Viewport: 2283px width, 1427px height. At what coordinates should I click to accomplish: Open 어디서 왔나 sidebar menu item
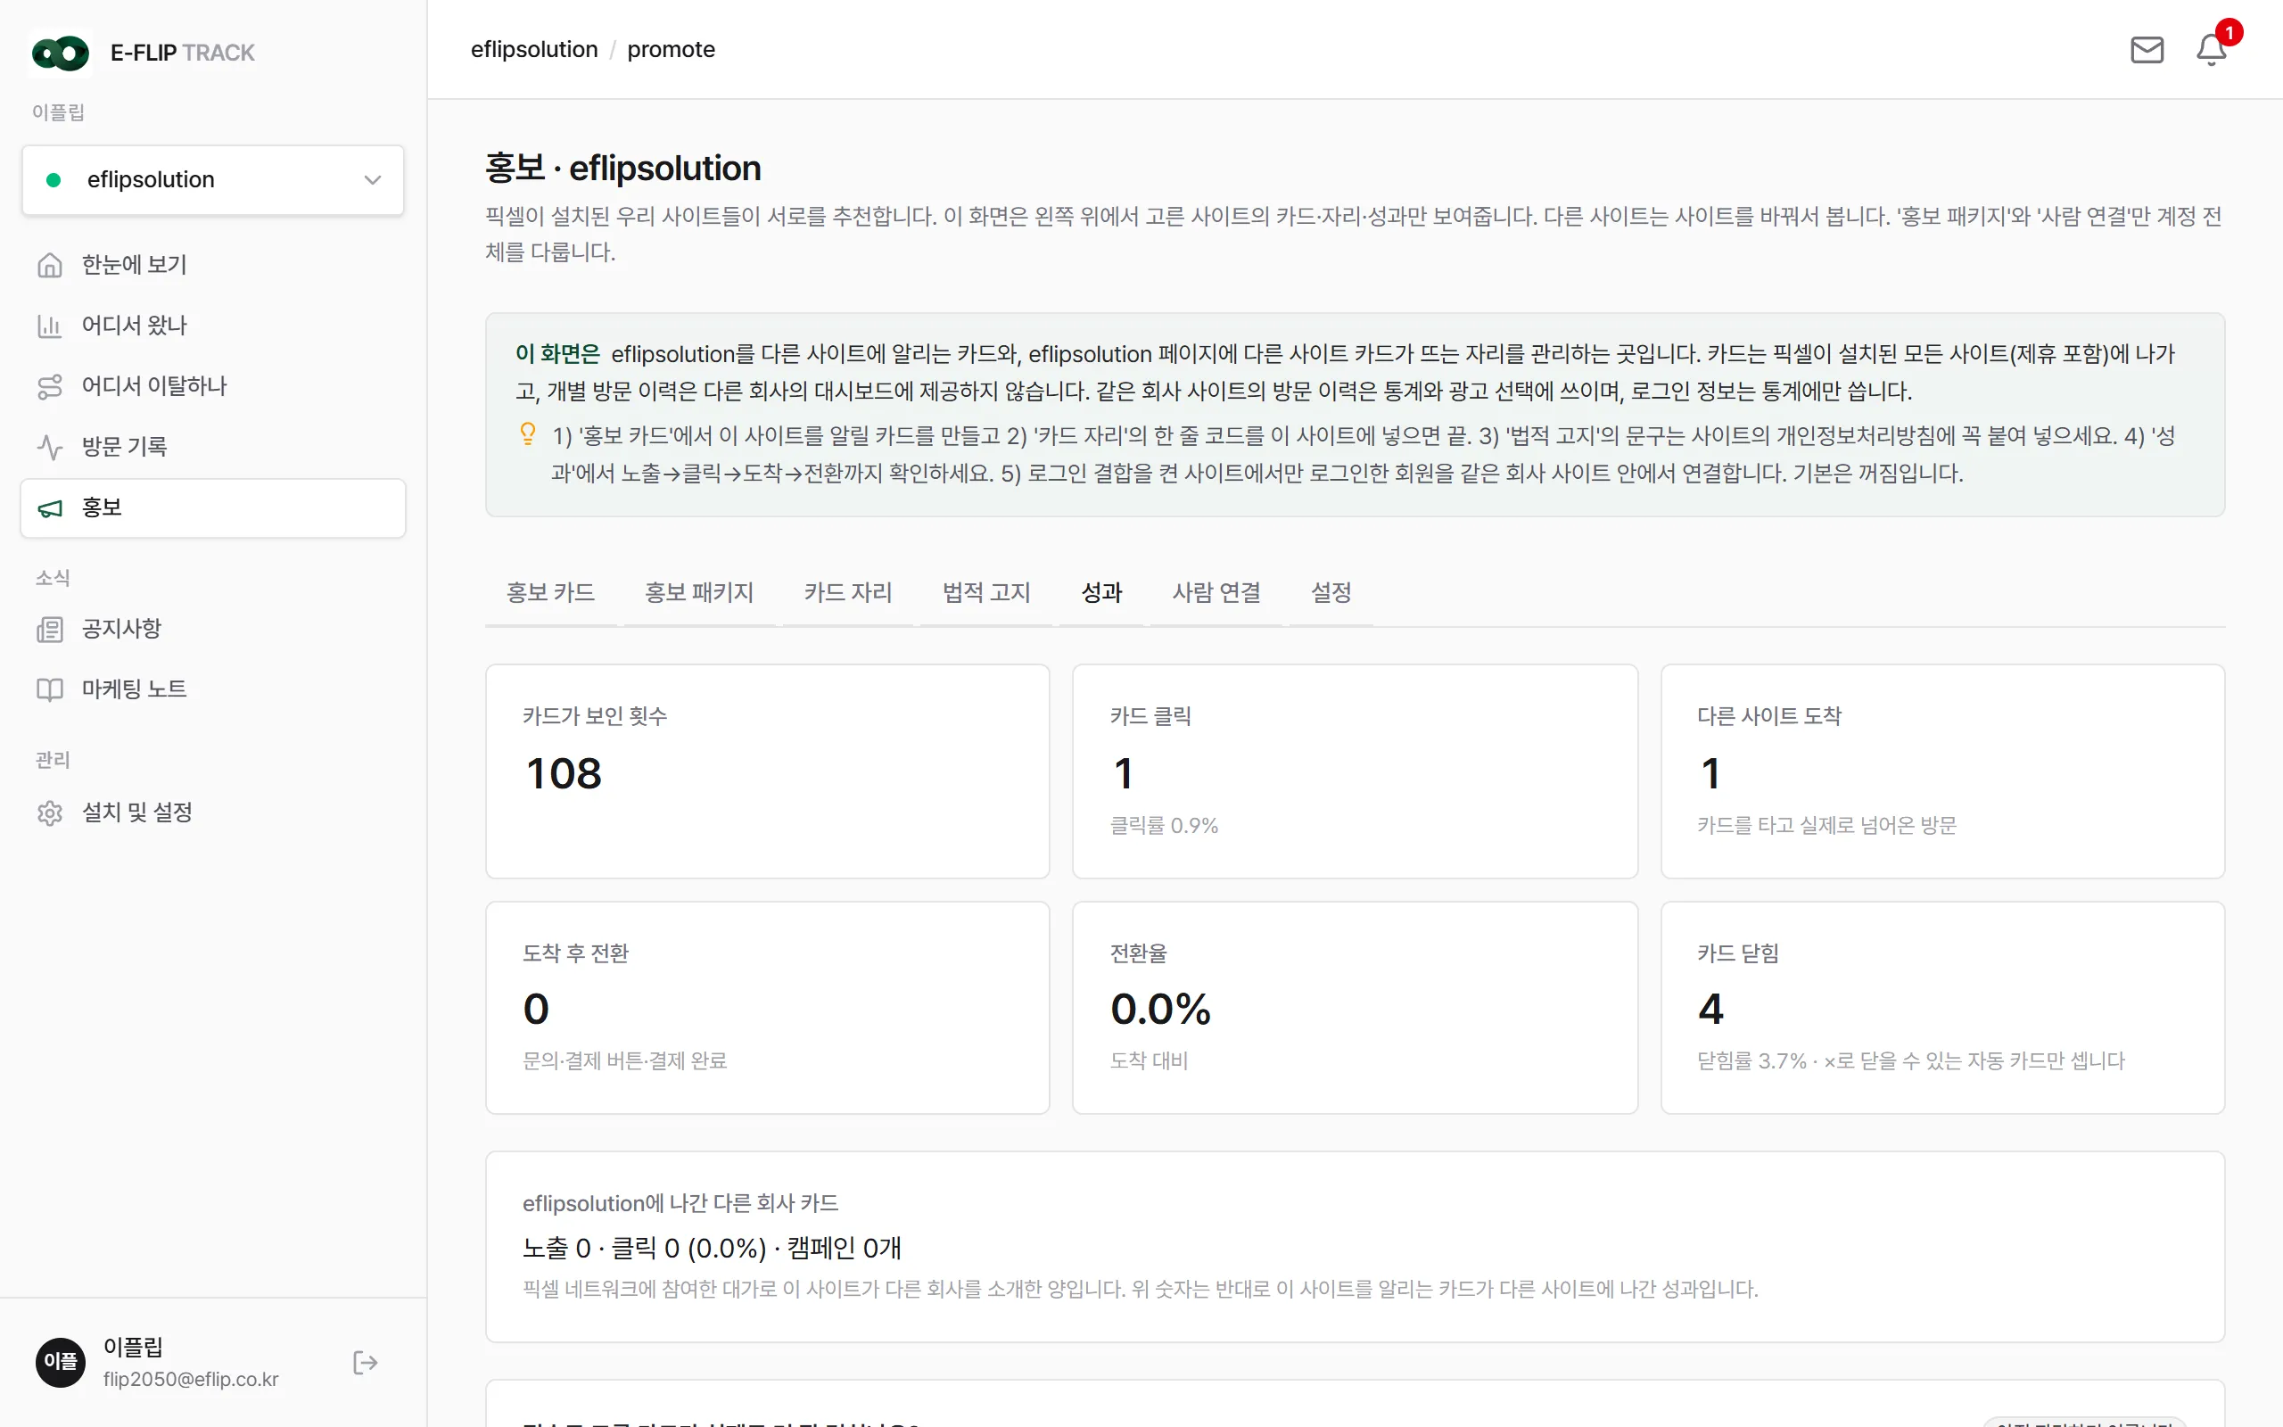tap(213, 326)
